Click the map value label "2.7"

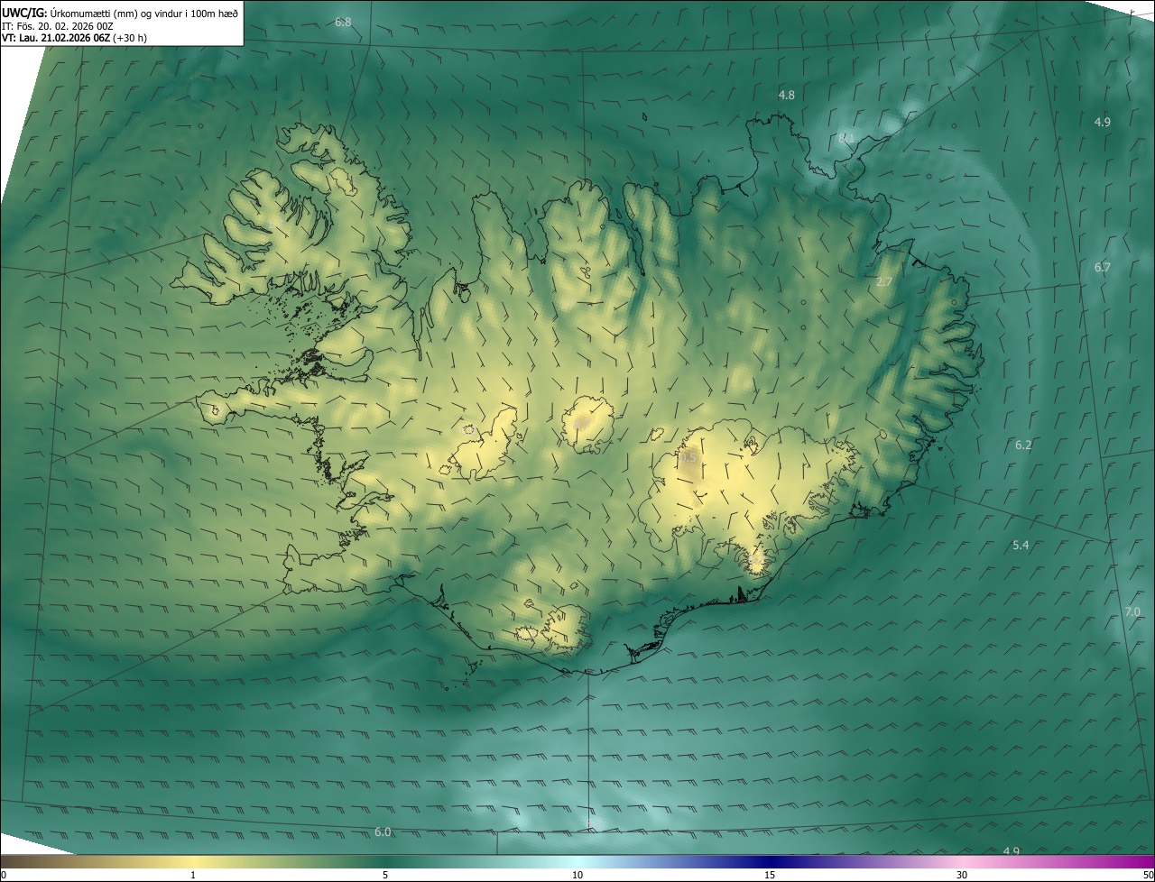point(884,281)
